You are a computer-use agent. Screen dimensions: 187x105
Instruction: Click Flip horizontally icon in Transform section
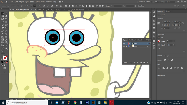[x=175, y=28]
